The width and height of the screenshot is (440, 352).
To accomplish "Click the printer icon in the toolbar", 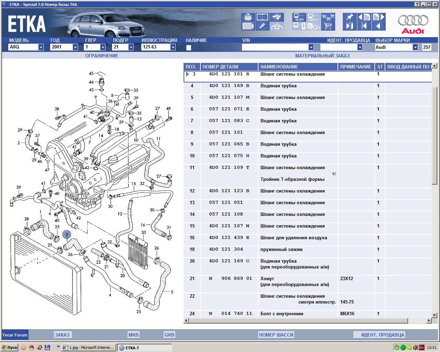I will 248,17.
